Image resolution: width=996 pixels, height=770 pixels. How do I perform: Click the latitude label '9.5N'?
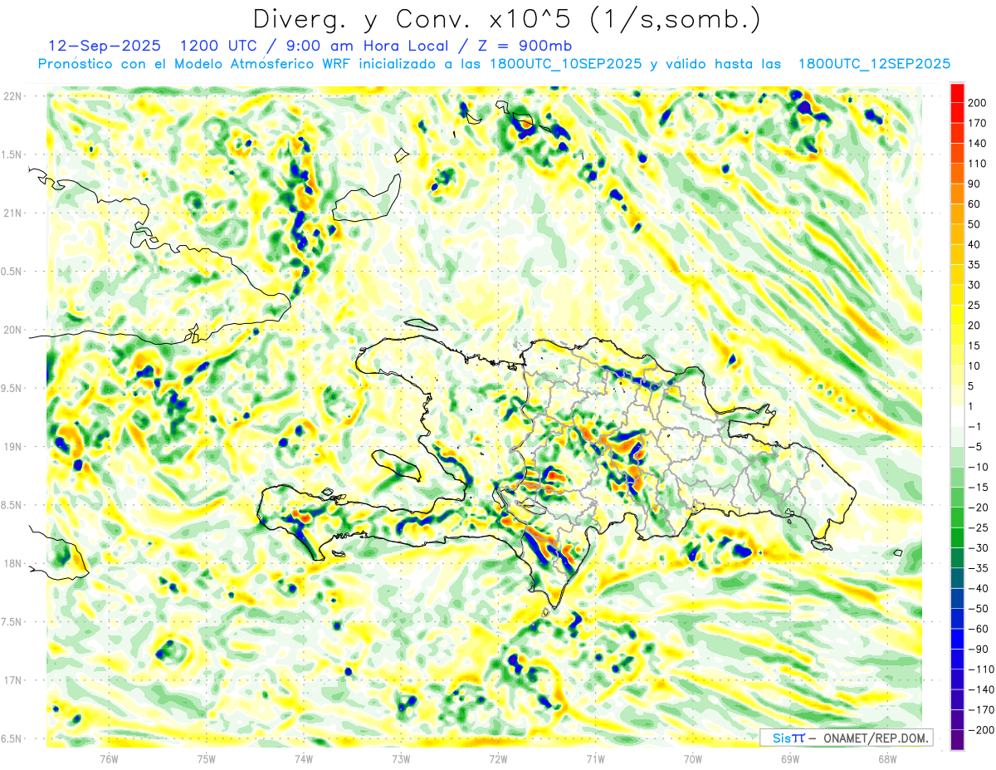coord(11,388)
